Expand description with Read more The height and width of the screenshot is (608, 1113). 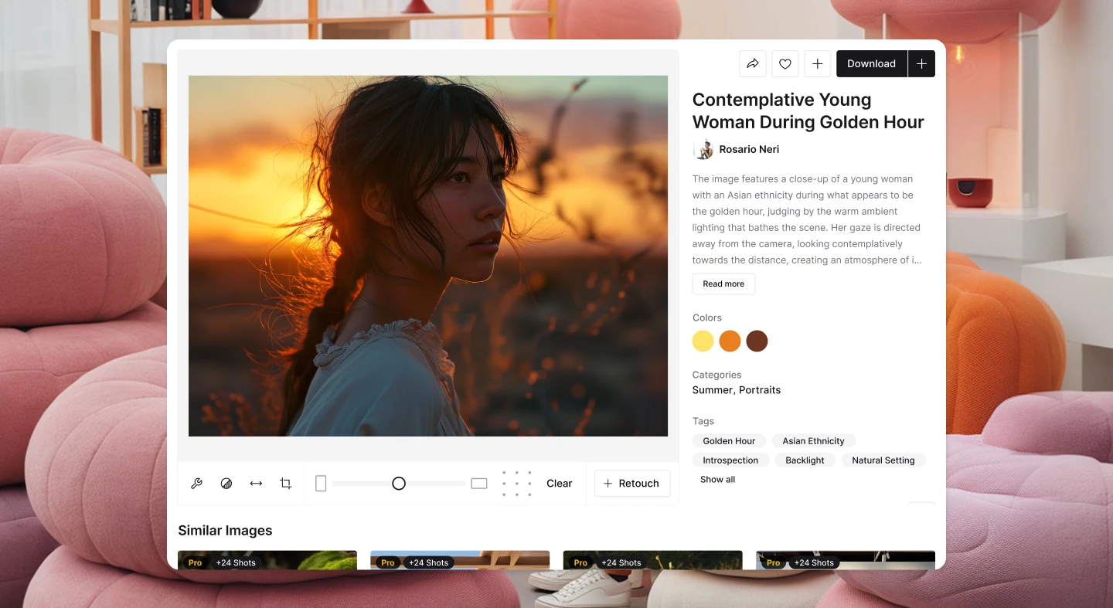click(723, 284)
